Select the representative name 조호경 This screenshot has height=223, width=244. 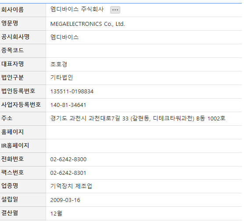click(x=59, y=64)
